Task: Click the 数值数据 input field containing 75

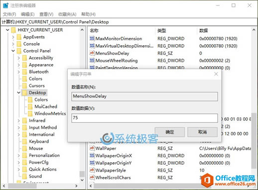Action: 144,118
